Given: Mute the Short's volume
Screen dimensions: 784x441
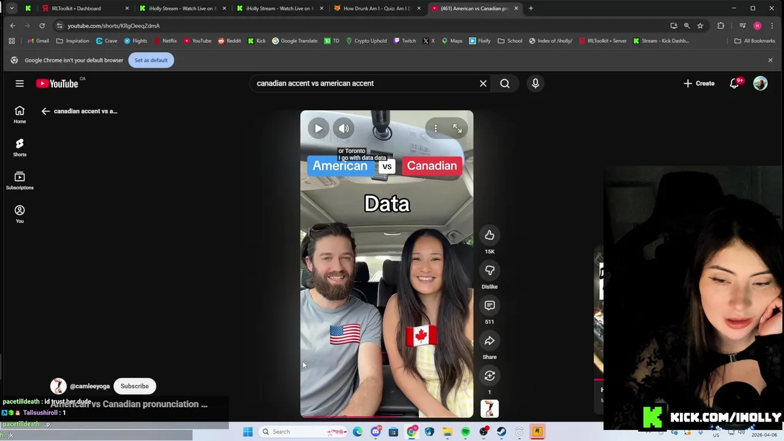Looking at the screenshot, I should pos(344,128).
